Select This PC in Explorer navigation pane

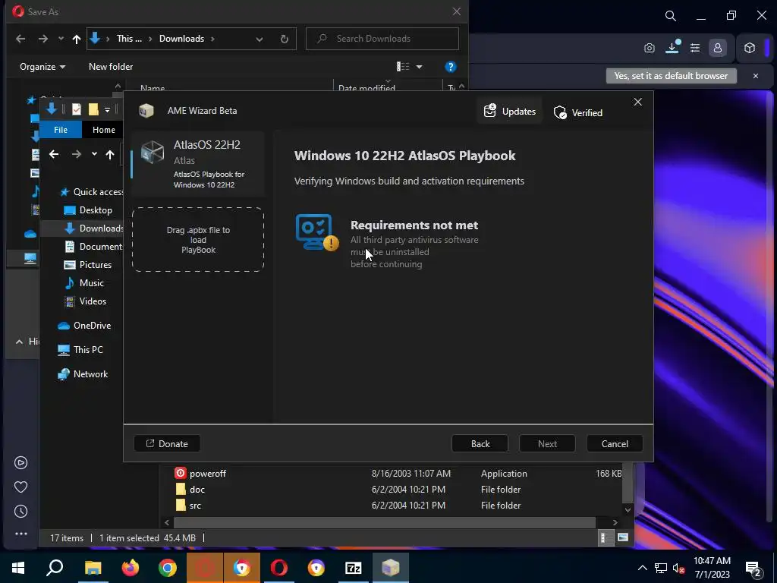(x=80, y=350)
